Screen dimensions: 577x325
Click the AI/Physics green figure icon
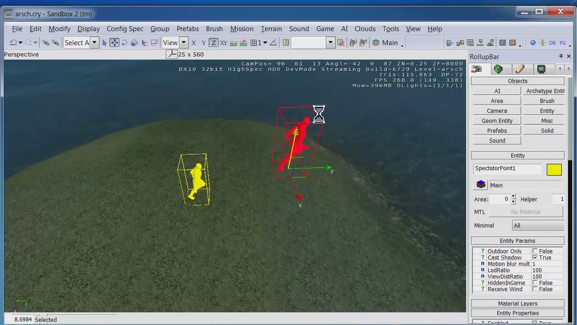pyautogui.click(x=543, y=43)
